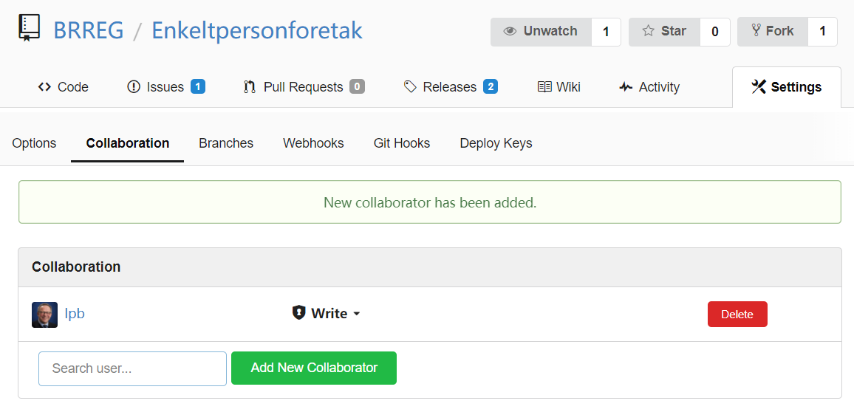
Task: Go to the Deploy Keys tab
Action: [496, 143]
